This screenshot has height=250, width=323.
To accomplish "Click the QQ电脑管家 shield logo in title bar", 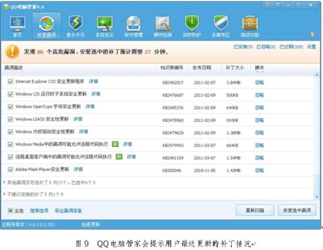I will pos(6,6).
